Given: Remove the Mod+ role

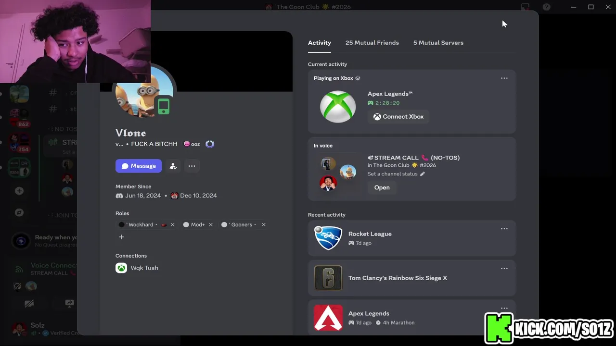Looking at the screenshot, I should pyautogui.click(x=210, y=224).
